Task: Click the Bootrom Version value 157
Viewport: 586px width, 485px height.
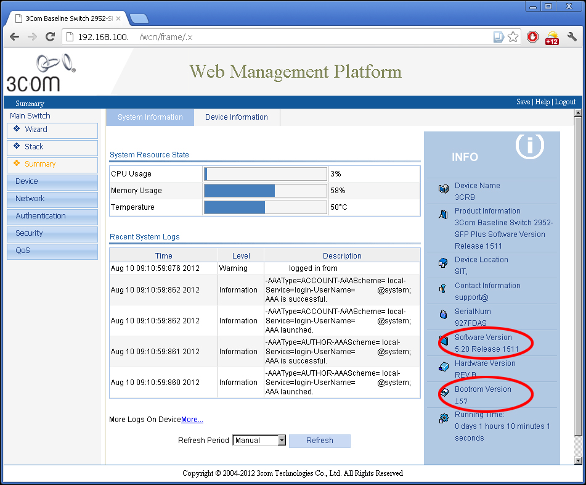Action: point(461,401)
